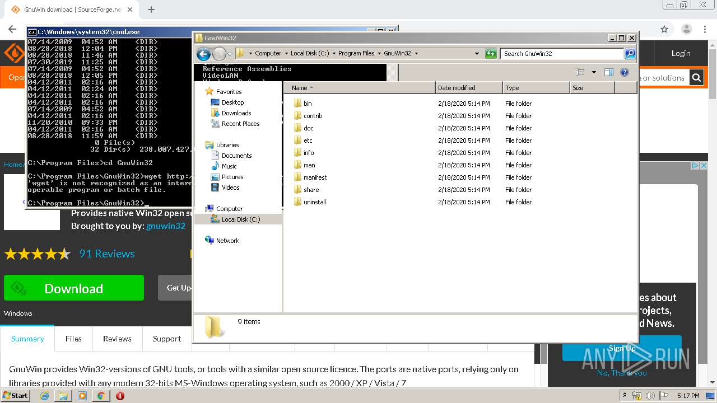The image size is (717, 403).
Task: Open Internet Explorer from the taskbar
Action: [44, 396]
